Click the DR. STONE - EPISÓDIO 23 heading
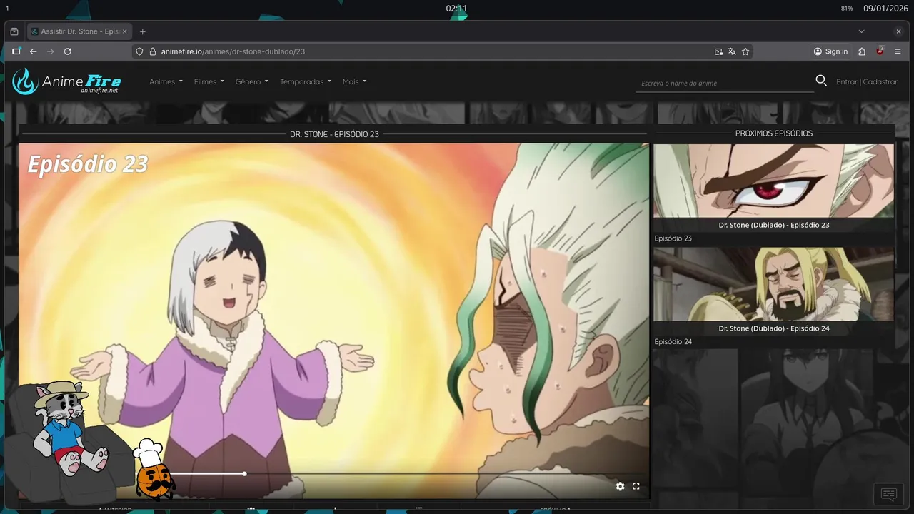The width and height of the screenshot is (914, 514). 334,134
